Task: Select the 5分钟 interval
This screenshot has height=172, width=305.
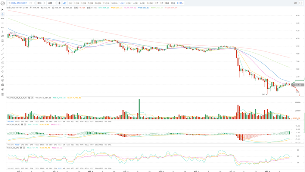Action: click(91, 3)
